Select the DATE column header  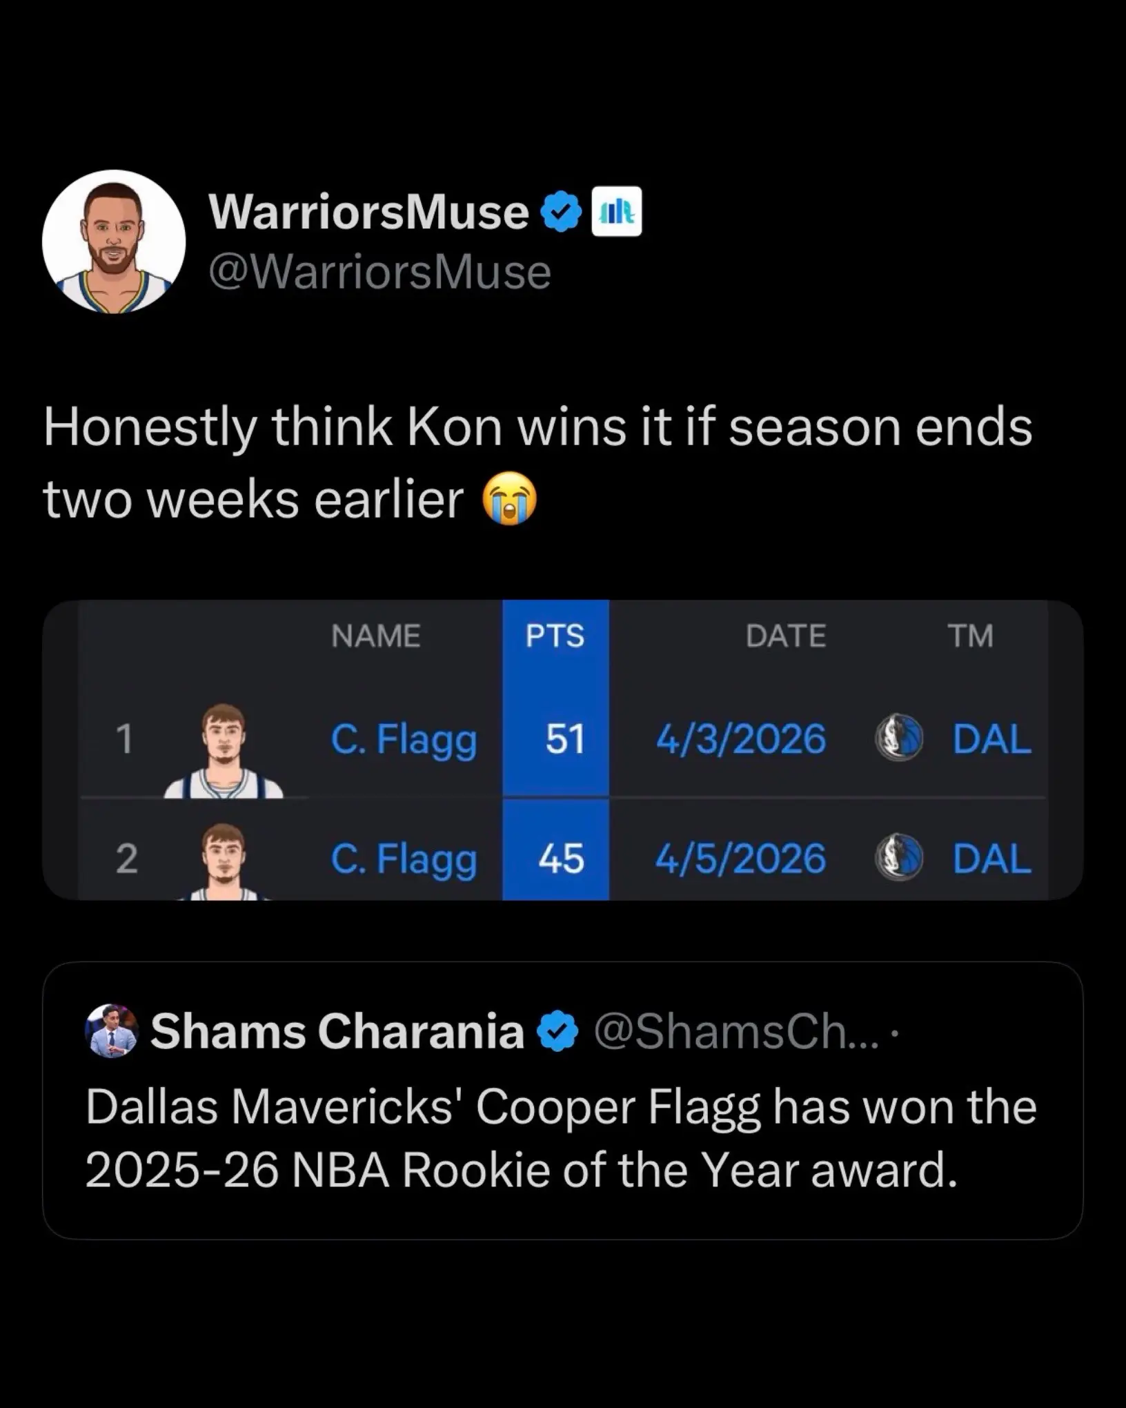pyautogui.click(x=786, y=636)
